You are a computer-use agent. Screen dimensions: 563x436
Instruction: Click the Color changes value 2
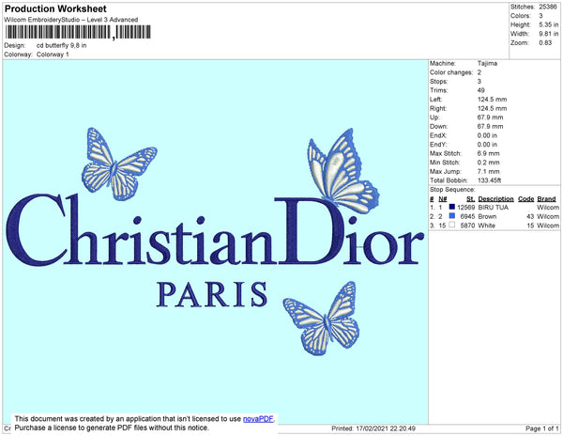(x=479, y=72)
